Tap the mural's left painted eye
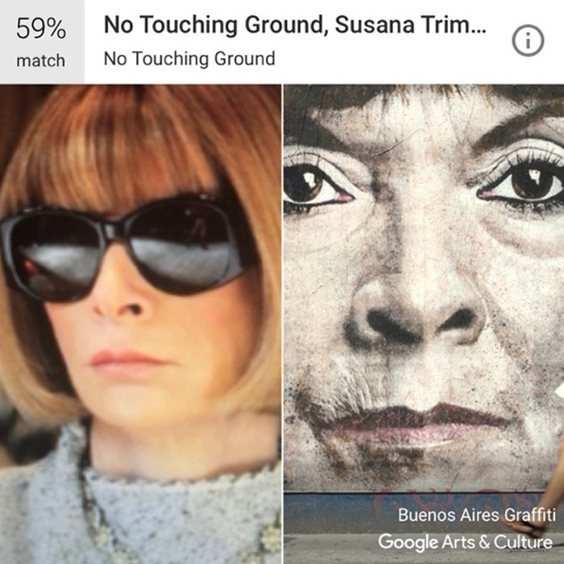 315,185
